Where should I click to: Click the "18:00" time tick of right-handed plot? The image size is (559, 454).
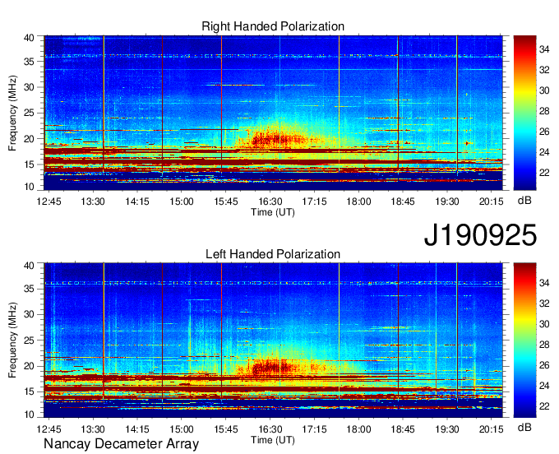(358, 202)
